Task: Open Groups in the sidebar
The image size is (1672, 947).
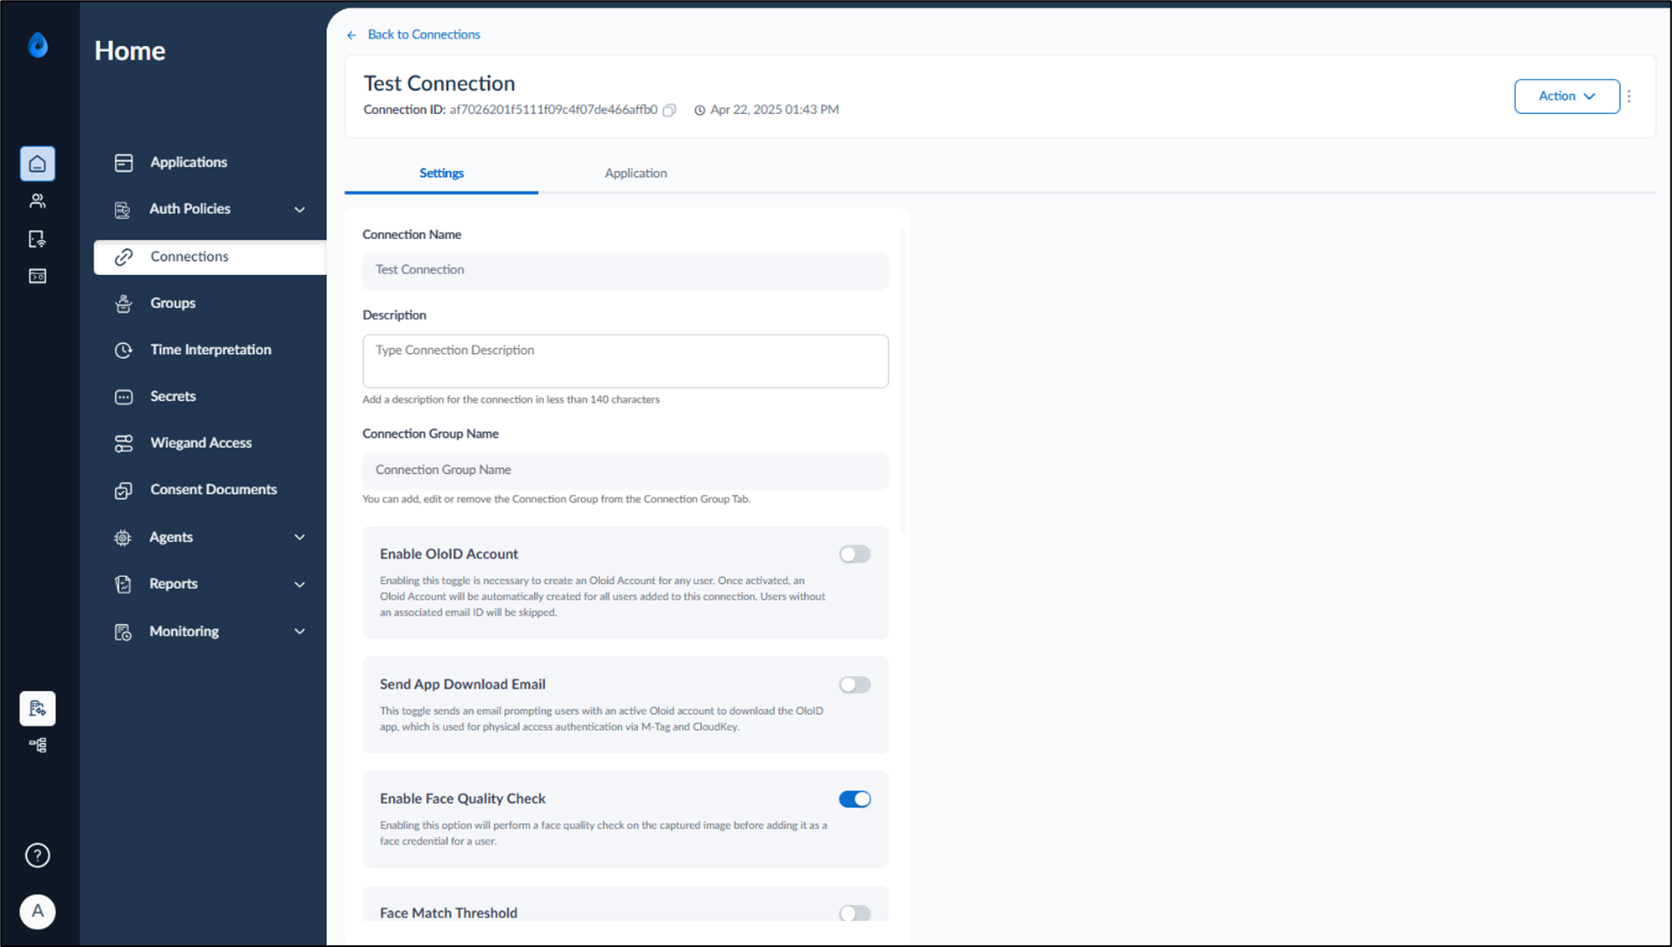Action: [x=210, y=304]
